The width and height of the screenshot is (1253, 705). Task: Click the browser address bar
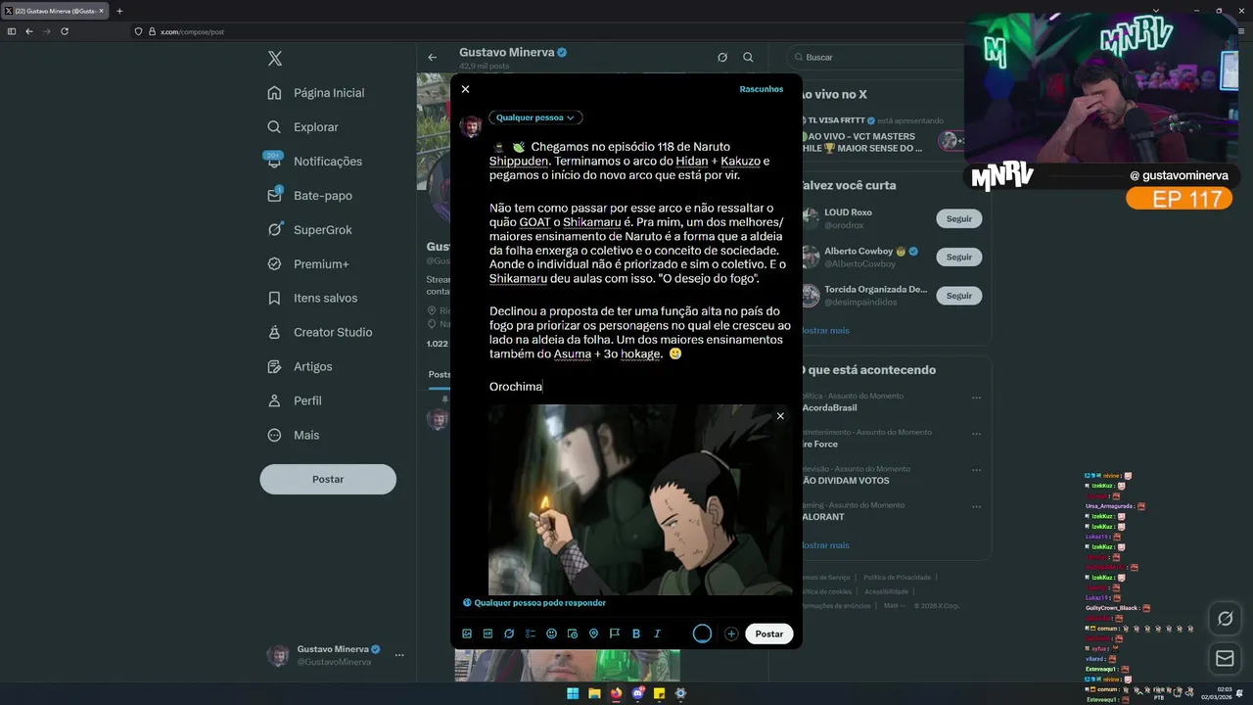click(548, 31)
